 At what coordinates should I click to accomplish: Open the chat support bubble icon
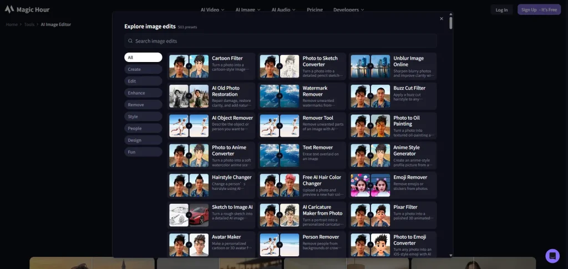pos(552,256)
